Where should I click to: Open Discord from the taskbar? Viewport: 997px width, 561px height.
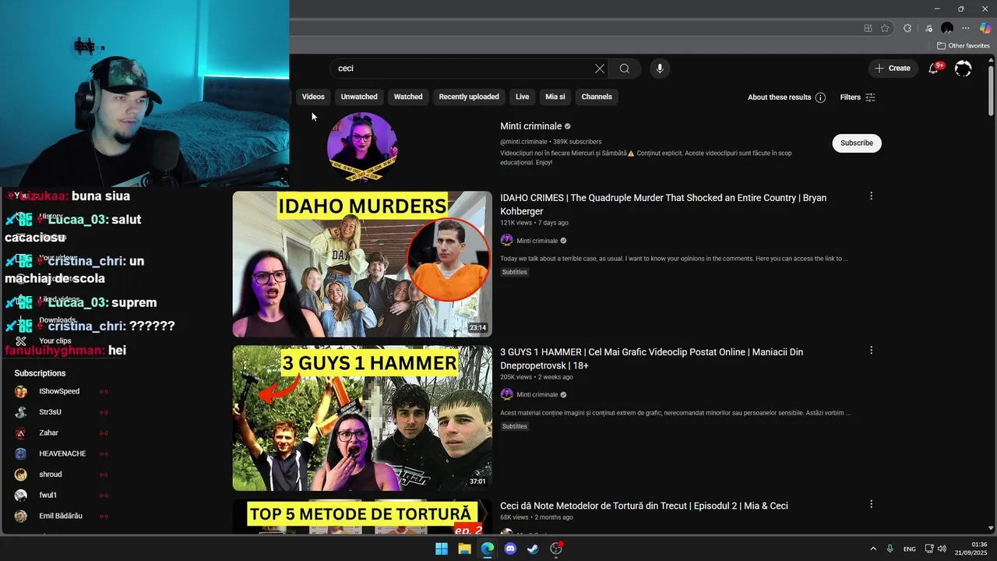[x=510, y=549]
